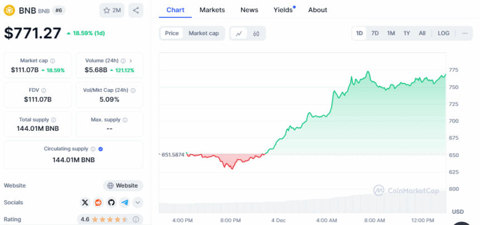Screen dimensions: 480x225
Task: Select the 1M time range
Action: coord(391,33)
